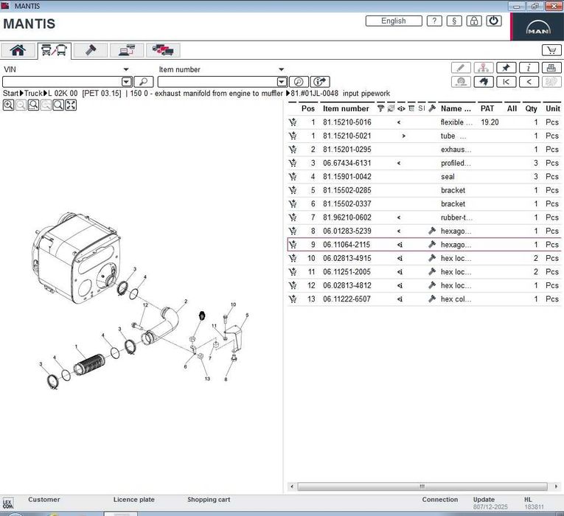Add 81.15210-5016 to cart

coord(293,122)
